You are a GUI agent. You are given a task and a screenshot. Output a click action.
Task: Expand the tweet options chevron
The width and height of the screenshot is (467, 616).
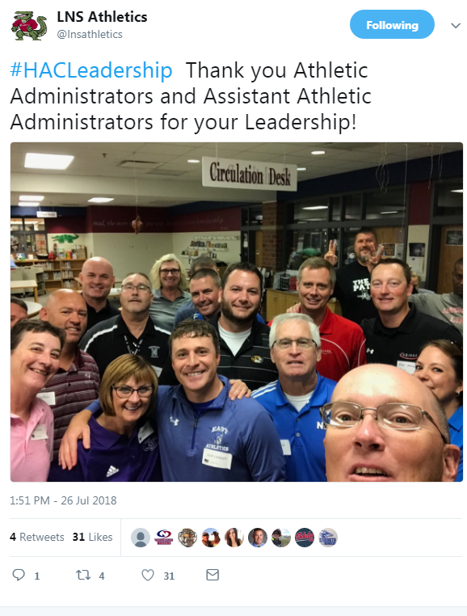click(x=456, y=26)
